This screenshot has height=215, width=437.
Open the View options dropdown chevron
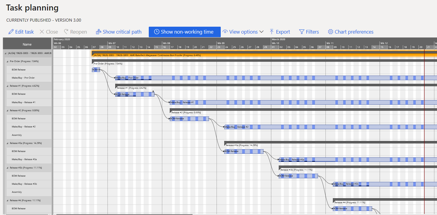pyautogui.click(x=261, y=32)
